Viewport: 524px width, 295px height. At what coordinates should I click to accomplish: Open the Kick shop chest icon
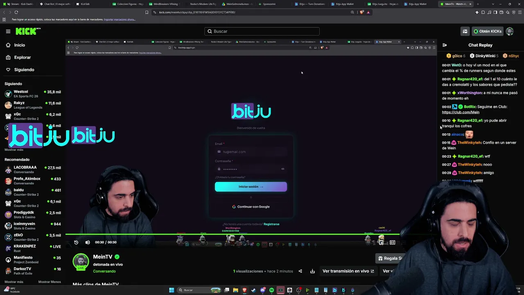465,31
